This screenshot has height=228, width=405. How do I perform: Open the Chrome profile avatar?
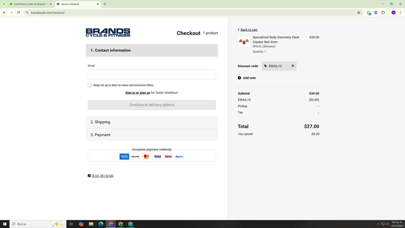pos(393,13)
